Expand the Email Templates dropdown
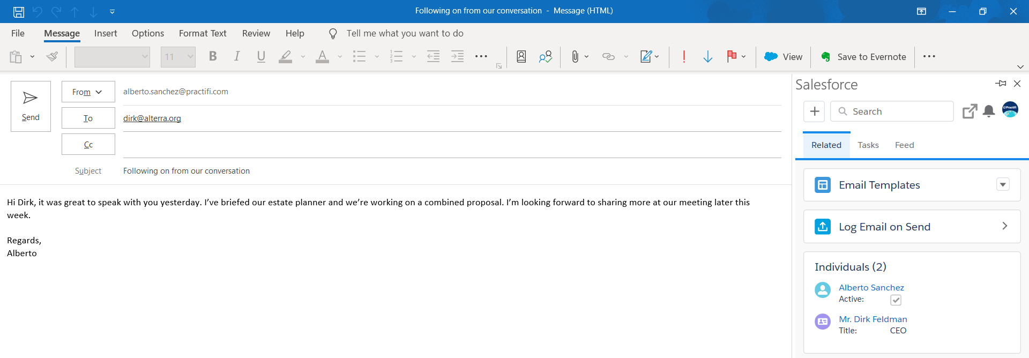 pos(1003,185)
